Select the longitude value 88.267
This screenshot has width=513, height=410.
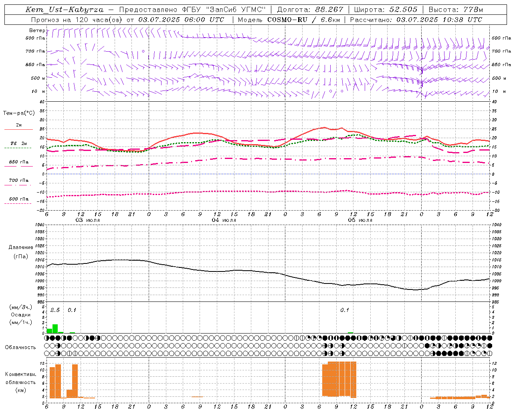pyautogui.click(x=330, y=9)
